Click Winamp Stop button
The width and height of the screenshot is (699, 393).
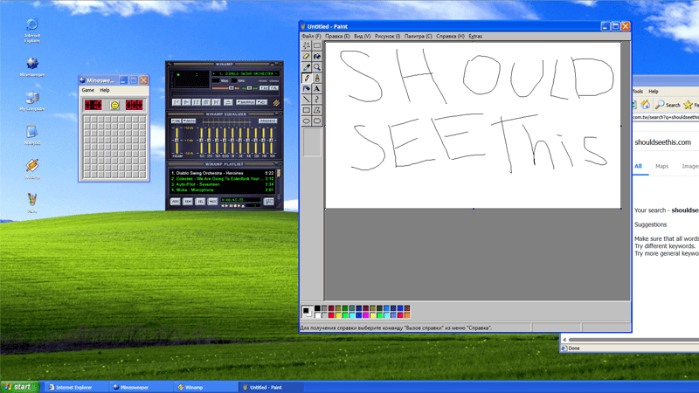(x=206, y=102)
